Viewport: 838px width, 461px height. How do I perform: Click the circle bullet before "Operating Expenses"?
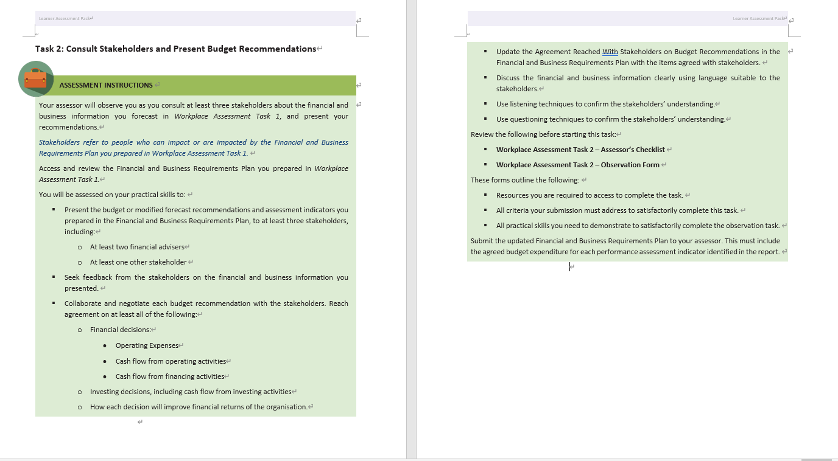[106, 345]
